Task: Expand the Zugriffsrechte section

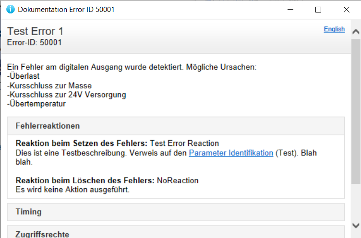Action: [x=42, y=234]
